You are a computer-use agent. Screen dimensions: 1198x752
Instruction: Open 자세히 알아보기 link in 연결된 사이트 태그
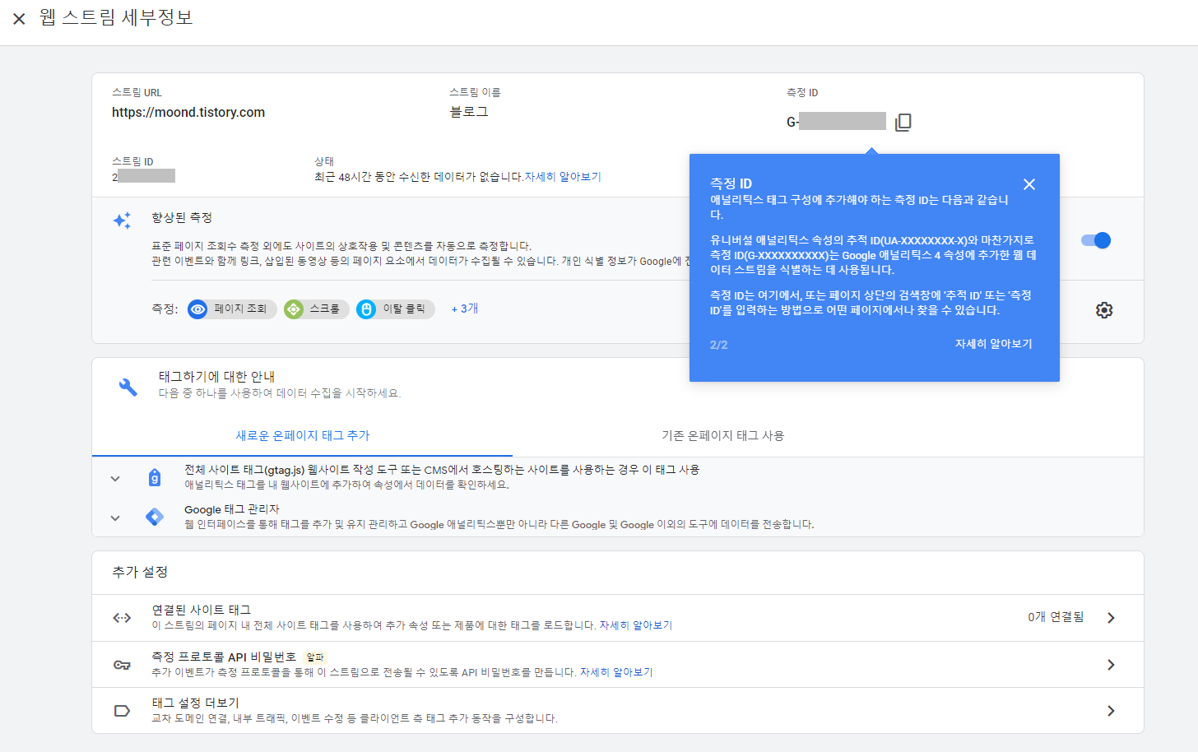pyautogui.click(x=636, y=625)
